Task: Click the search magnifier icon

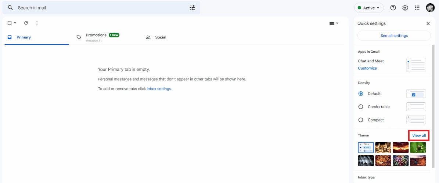Action: (x=10, y=8)
